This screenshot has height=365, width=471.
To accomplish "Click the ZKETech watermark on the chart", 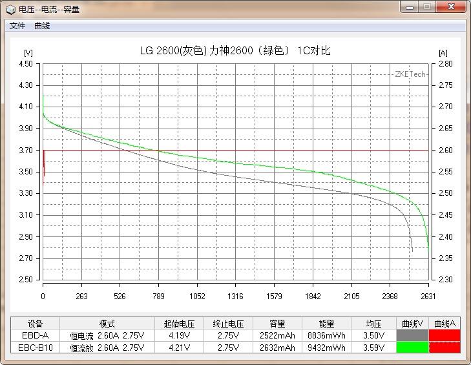I will coord(410,74).
